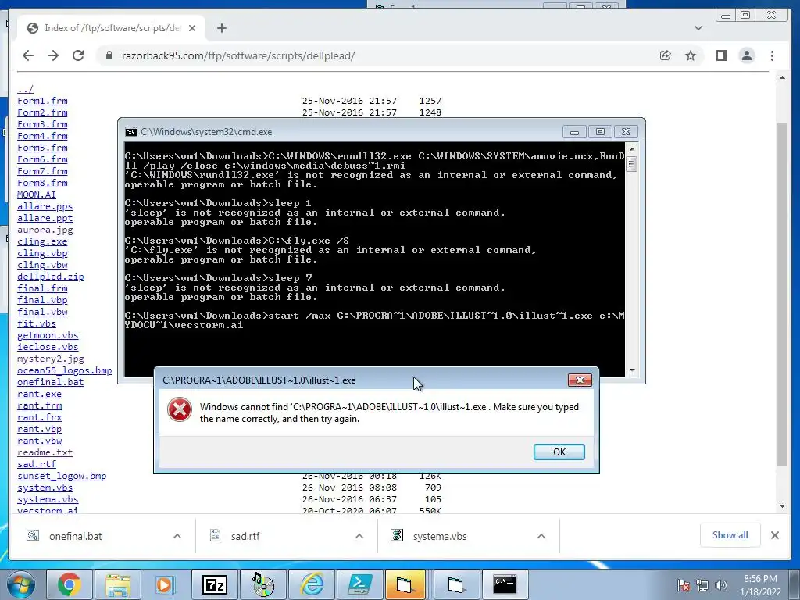This screenshot has height=600, width=800.
Task: Open getmoon.vbs link
Action: (x=48, y=336)
